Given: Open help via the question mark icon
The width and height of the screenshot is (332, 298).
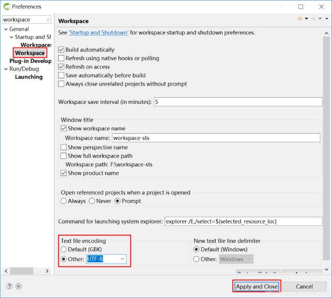Looking at the screenshot, I should tap(9, 286).
